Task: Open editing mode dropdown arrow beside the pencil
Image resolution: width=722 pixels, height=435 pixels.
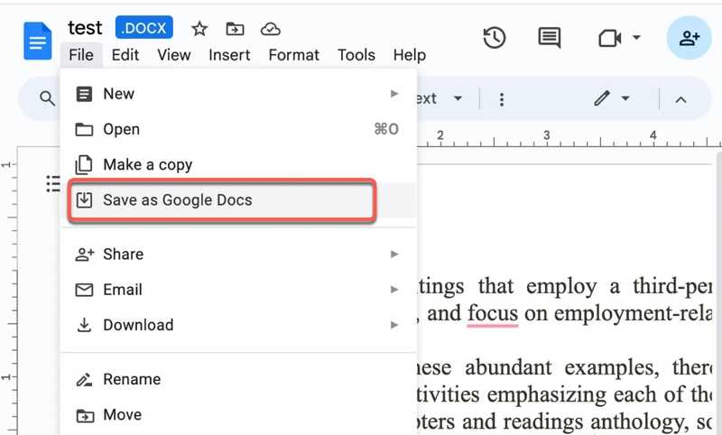Action: [x=625, y=98]
